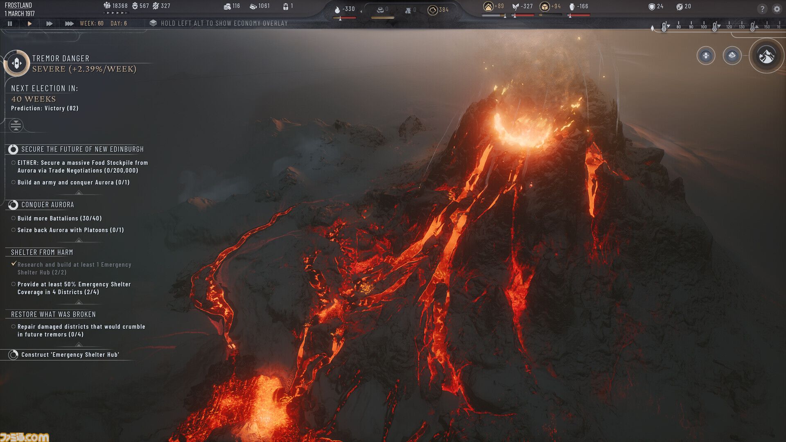786x442 pixels.
Task: Open the food plant icon showing -327
Action: pyautogui.click(x=515, y=7)
